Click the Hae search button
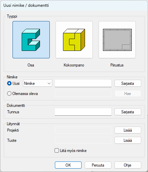The image size is (148, 172). [128, 94]
